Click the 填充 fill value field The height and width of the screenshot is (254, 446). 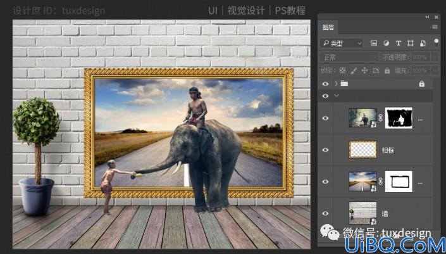[419, 70]
